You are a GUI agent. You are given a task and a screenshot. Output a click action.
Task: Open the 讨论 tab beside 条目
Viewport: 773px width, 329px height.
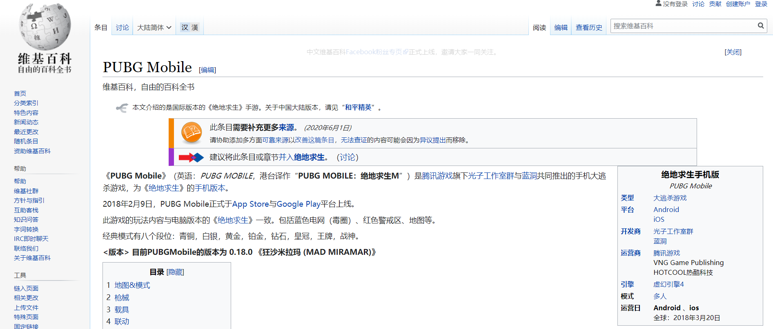122,27
